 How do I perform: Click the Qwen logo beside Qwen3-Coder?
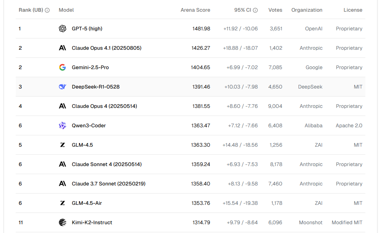[x=63, y=125]
